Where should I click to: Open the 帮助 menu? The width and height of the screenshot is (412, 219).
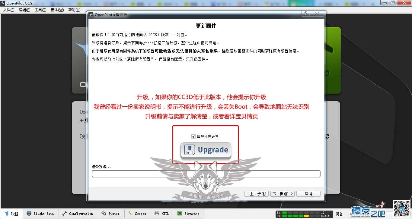[x=74, y=10]
